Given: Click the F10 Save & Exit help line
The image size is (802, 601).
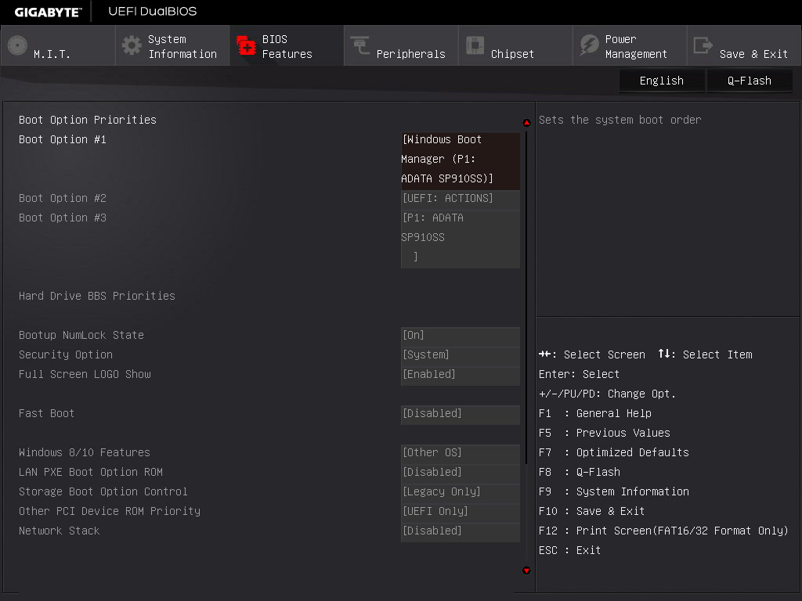Looking at the screenshot, I should click(591, 512).
